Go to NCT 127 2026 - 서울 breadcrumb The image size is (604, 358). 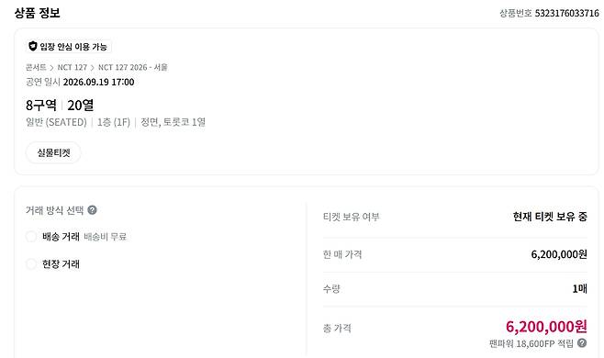pyautogui.click(x=133, y=67)
